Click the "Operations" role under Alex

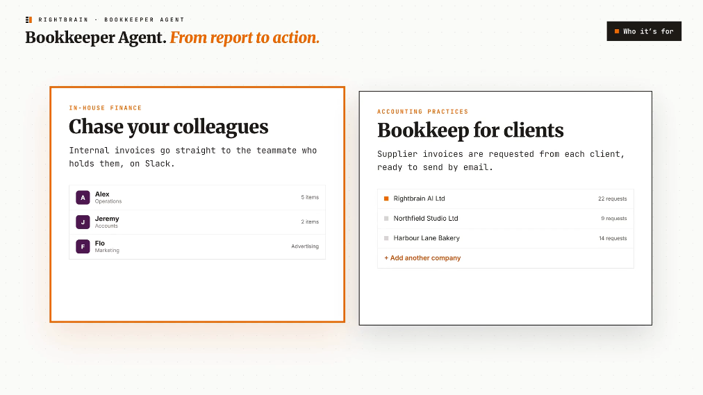click(x=108, y=201)
